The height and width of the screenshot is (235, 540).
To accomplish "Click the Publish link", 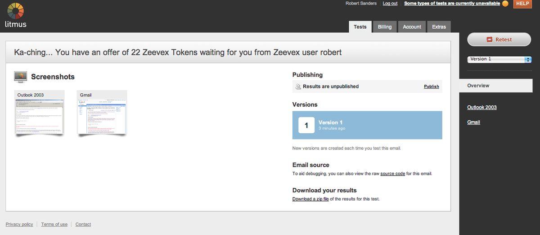I will tap(431, 87).
